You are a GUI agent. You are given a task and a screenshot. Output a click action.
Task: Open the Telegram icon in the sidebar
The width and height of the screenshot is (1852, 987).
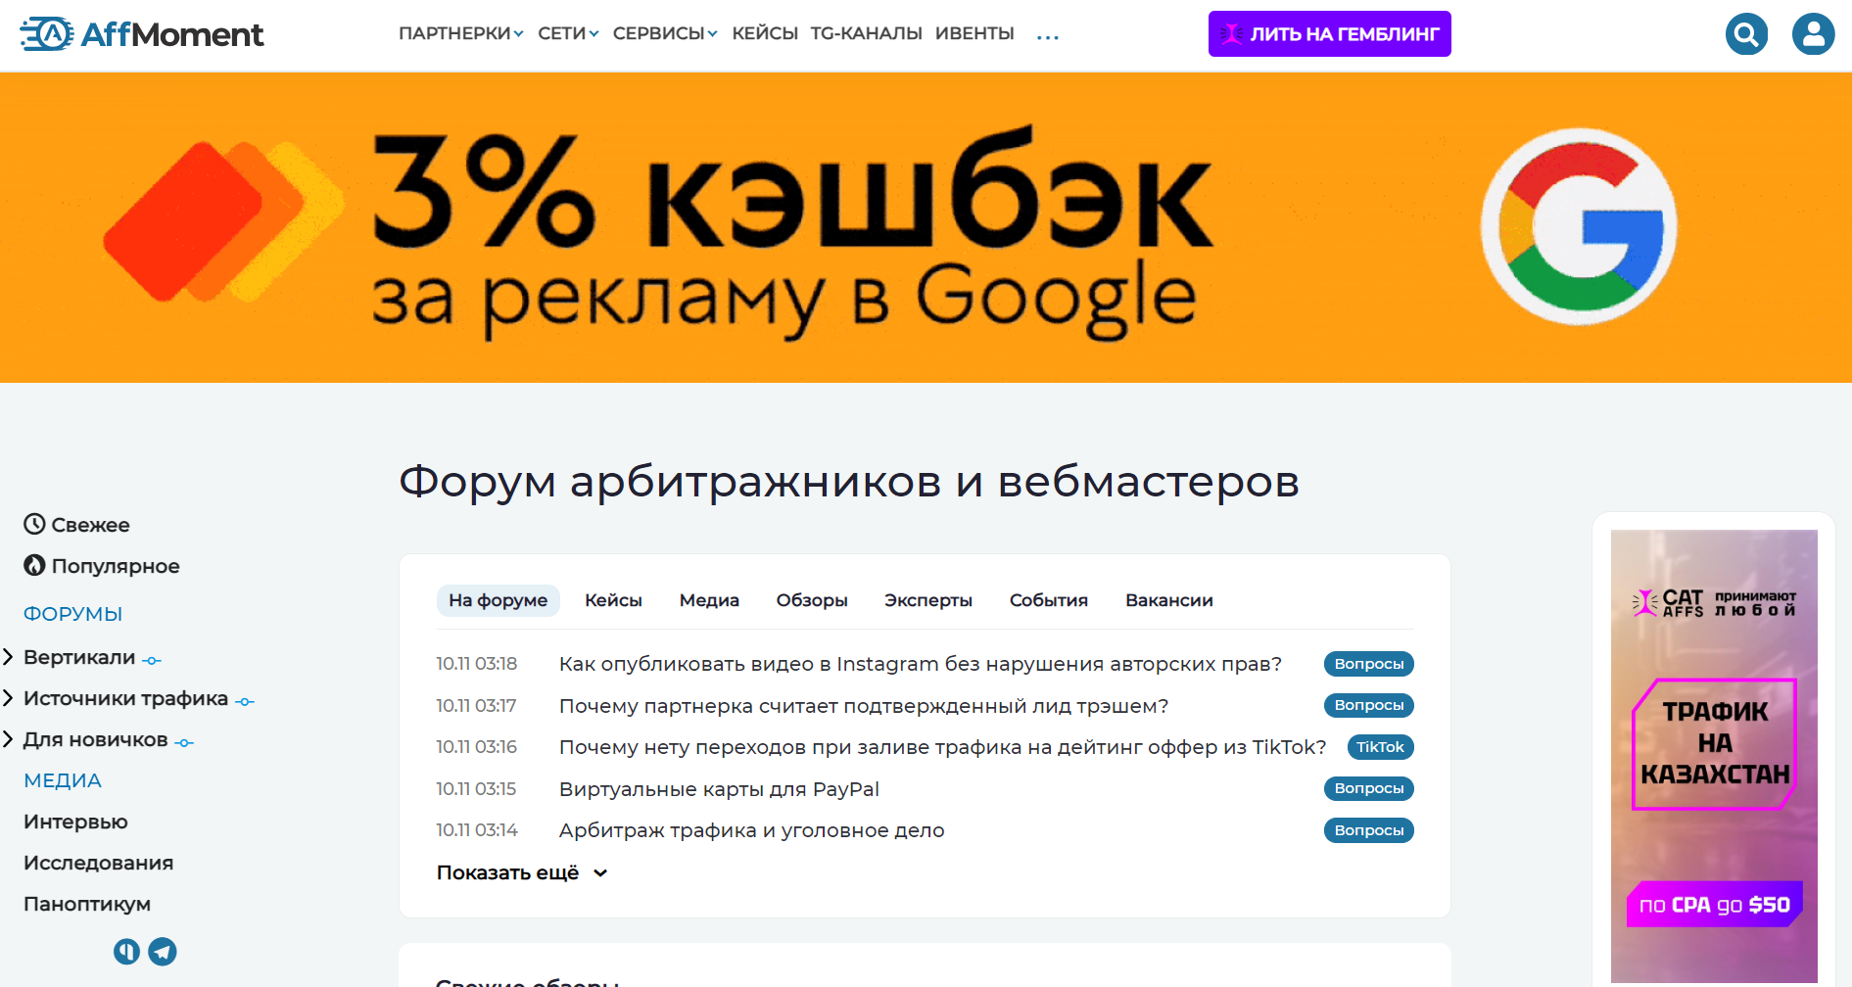tap(163, 952)
